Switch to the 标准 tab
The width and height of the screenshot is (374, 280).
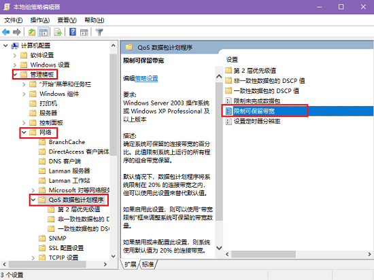(148, 264)
